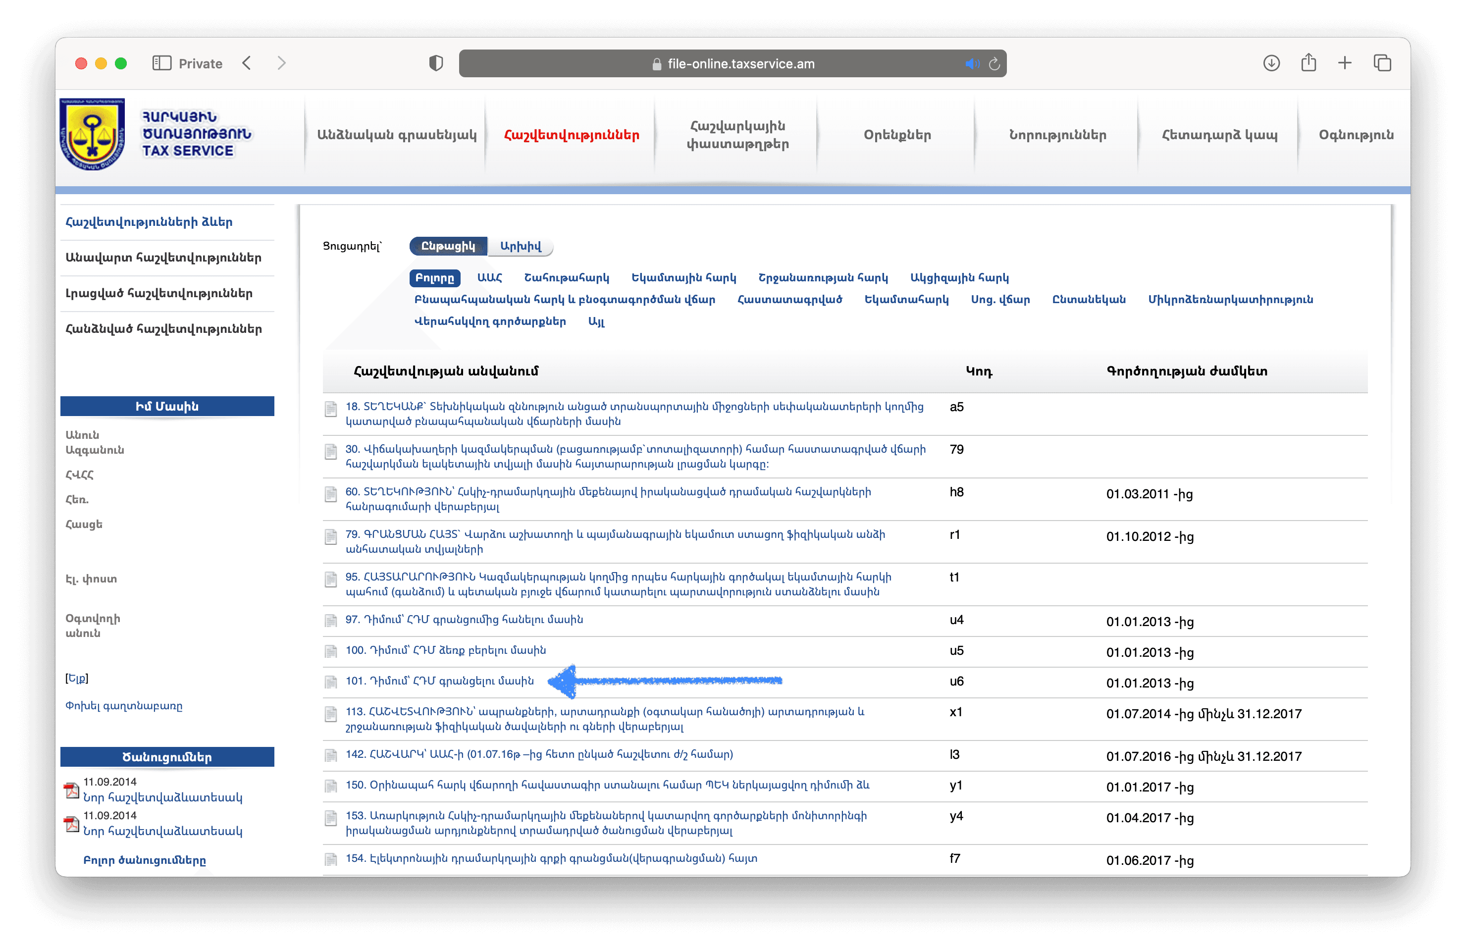
Task: Click the Փոխել գաղտնաբառը link
Action: tap(124, 706)
